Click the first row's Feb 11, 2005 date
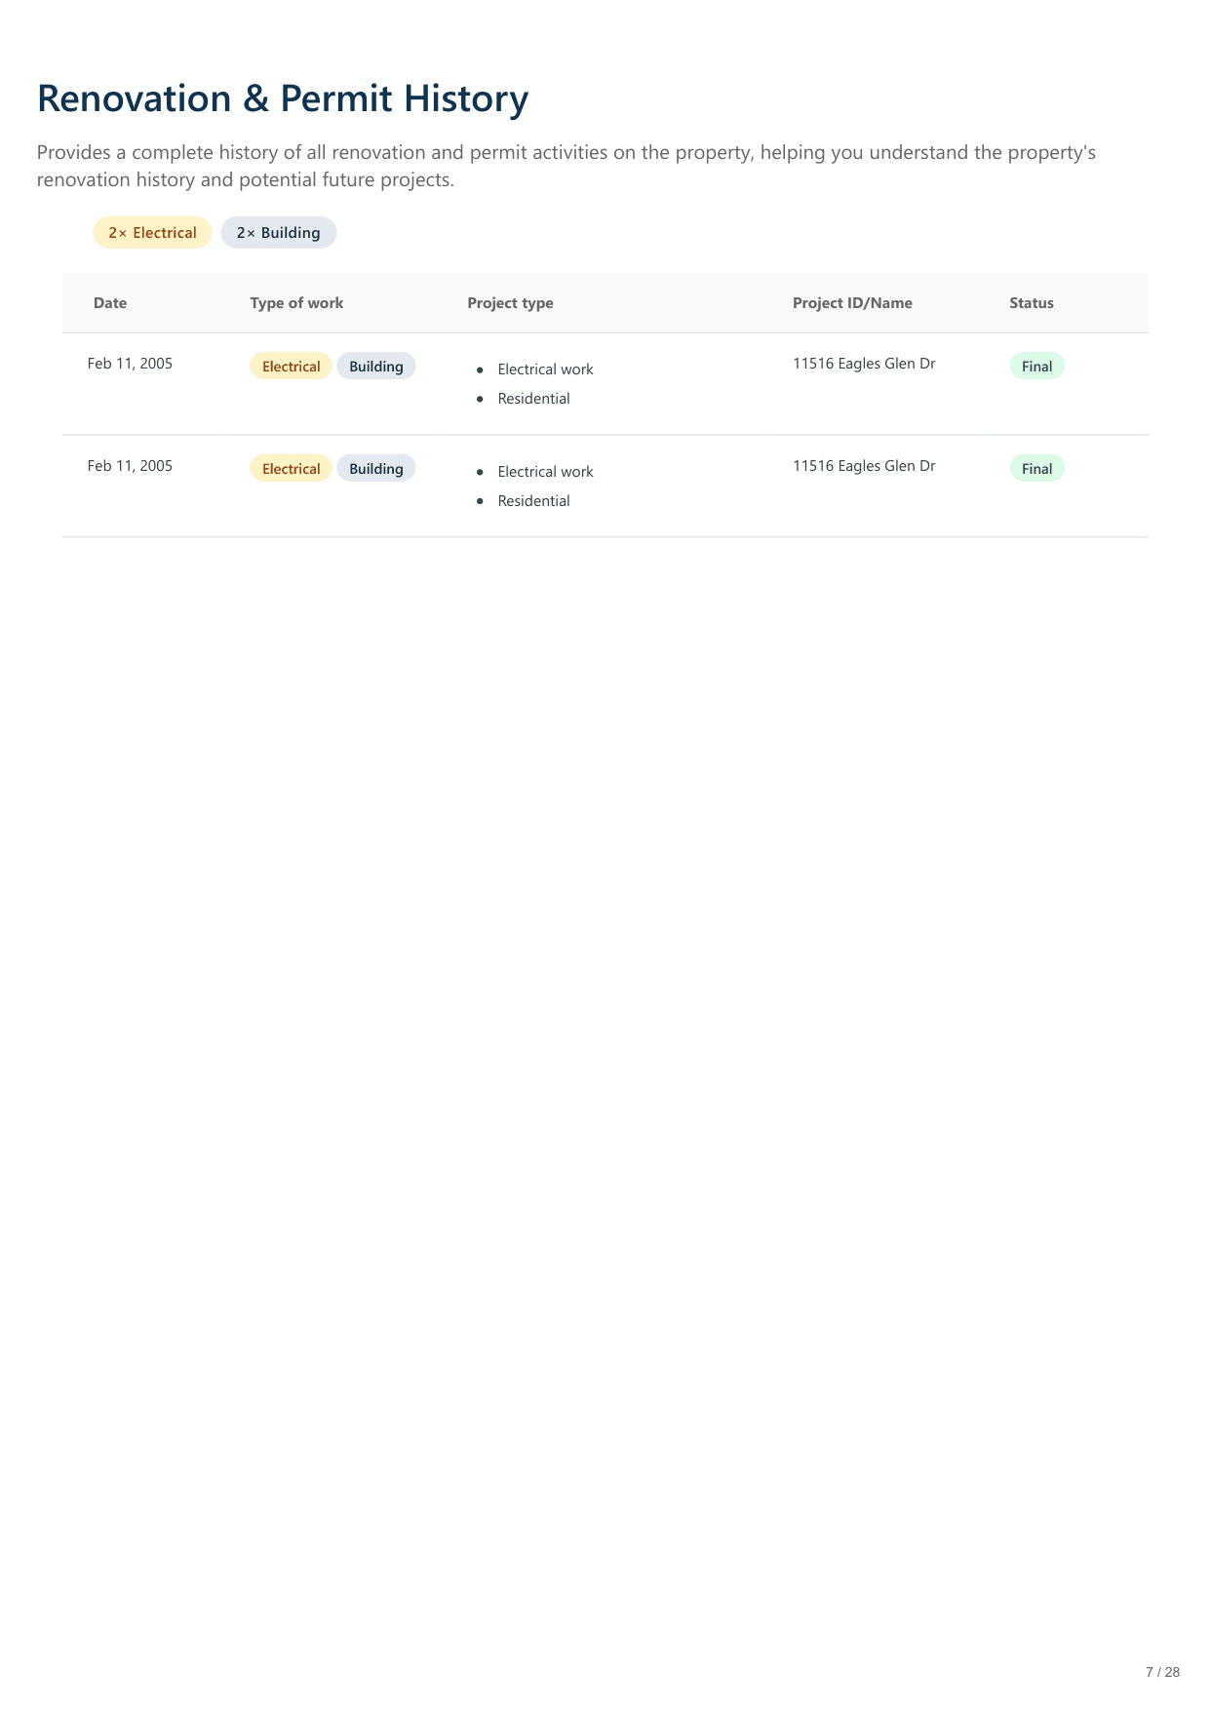The height and width of the screenshot is (1710, 1211). pyautogui.click(x=130, y=364)
